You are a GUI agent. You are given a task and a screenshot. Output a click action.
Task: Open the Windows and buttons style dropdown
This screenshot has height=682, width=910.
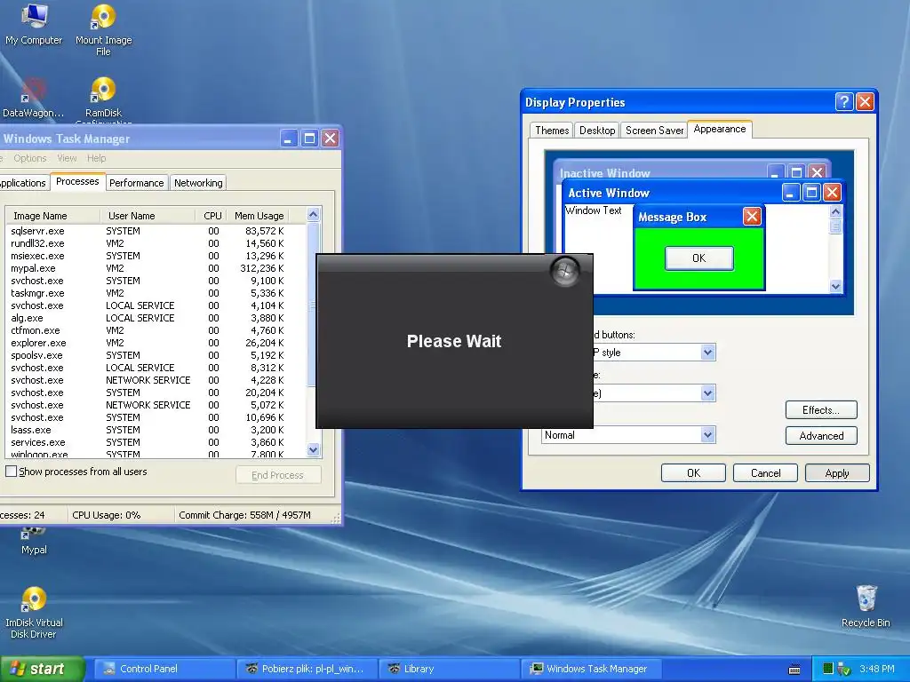point(707,352)
